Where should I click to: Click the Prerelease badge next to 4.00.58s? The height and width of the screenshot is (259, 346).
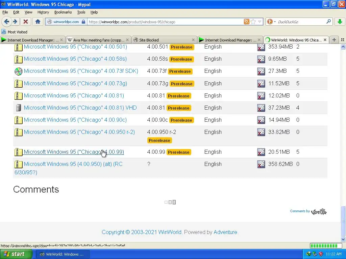(x=181, y=59)
